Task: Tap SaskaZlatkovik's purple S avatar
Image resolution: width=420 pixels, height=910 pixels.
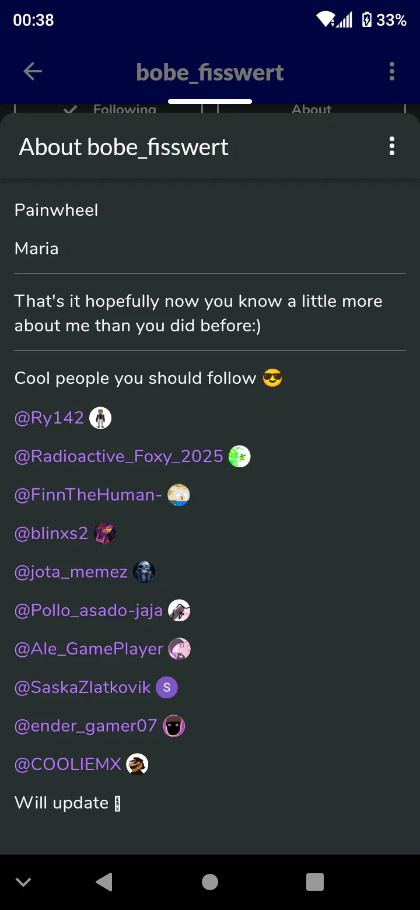Action: [167, 687]
